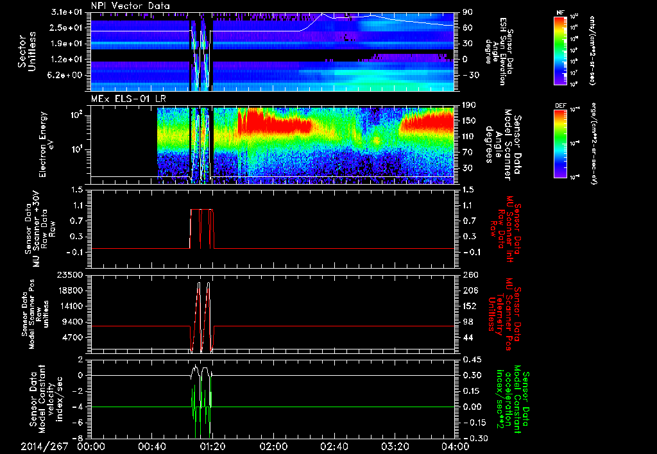This screenshot has height=454, width=657.
Task: Click the 04:00 time tick label
Action: [456, 446]
